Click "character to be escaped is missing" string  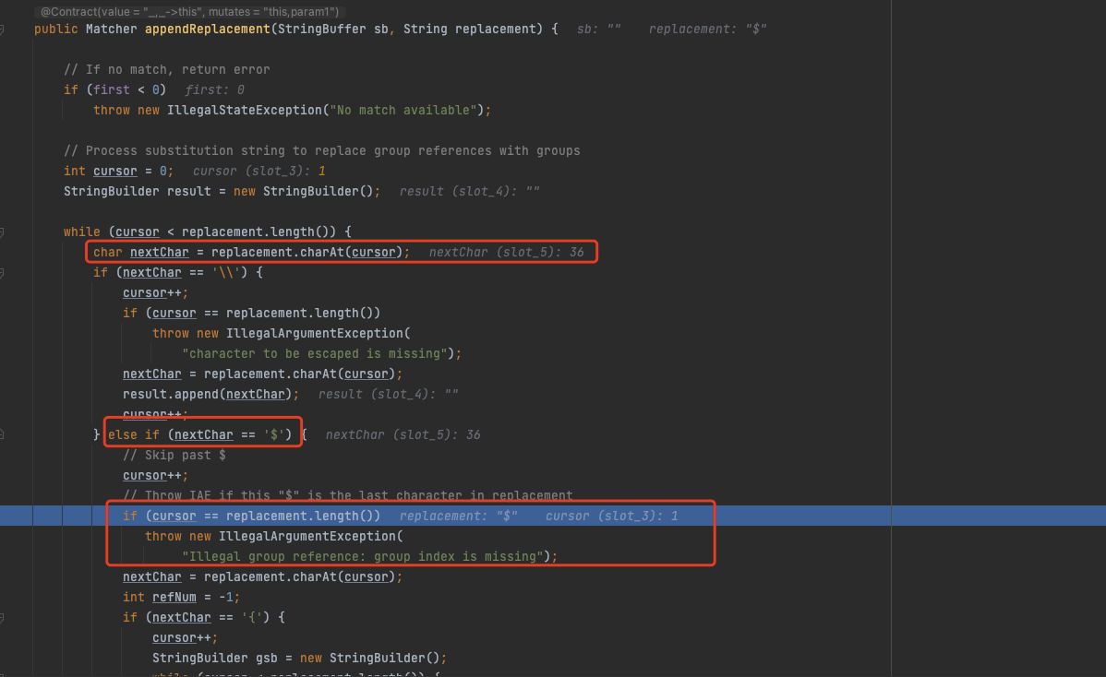coord(314,353)
